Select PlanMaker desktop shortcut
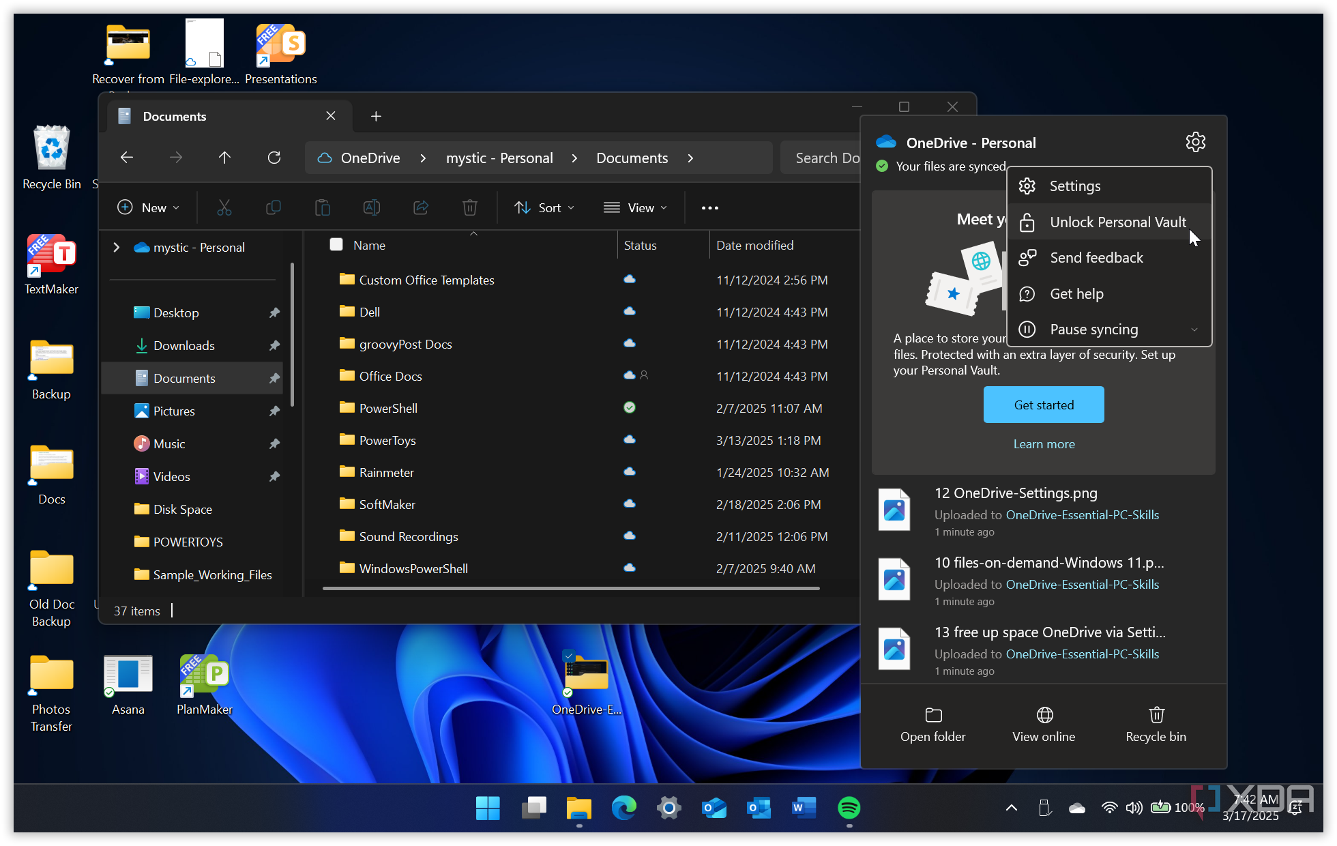Image resolution: width=1337 pixels, height=846 pixels. pos(205,685)
